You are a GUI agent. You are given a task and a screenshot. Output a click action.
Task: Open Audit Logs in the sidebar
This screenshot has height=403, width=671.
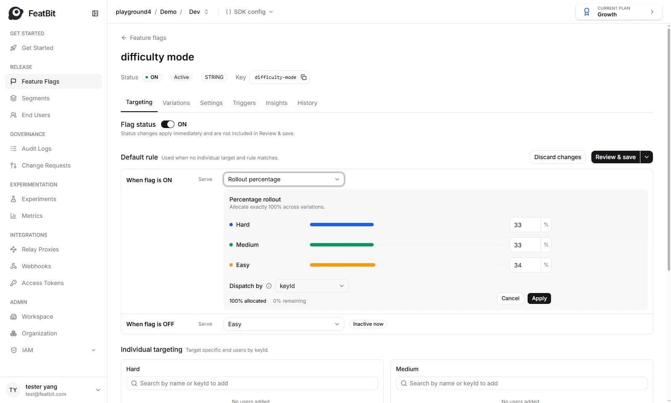(x=54, y=149)
